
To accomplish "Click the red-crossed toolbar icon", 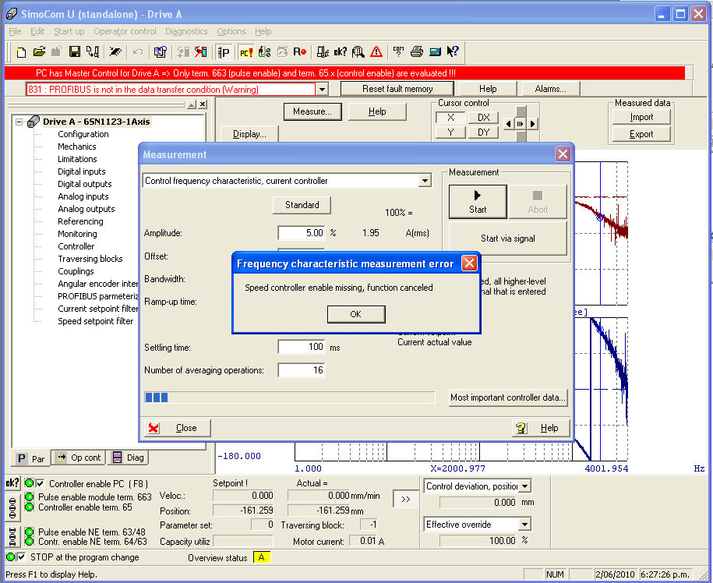I will coord(200,52).
